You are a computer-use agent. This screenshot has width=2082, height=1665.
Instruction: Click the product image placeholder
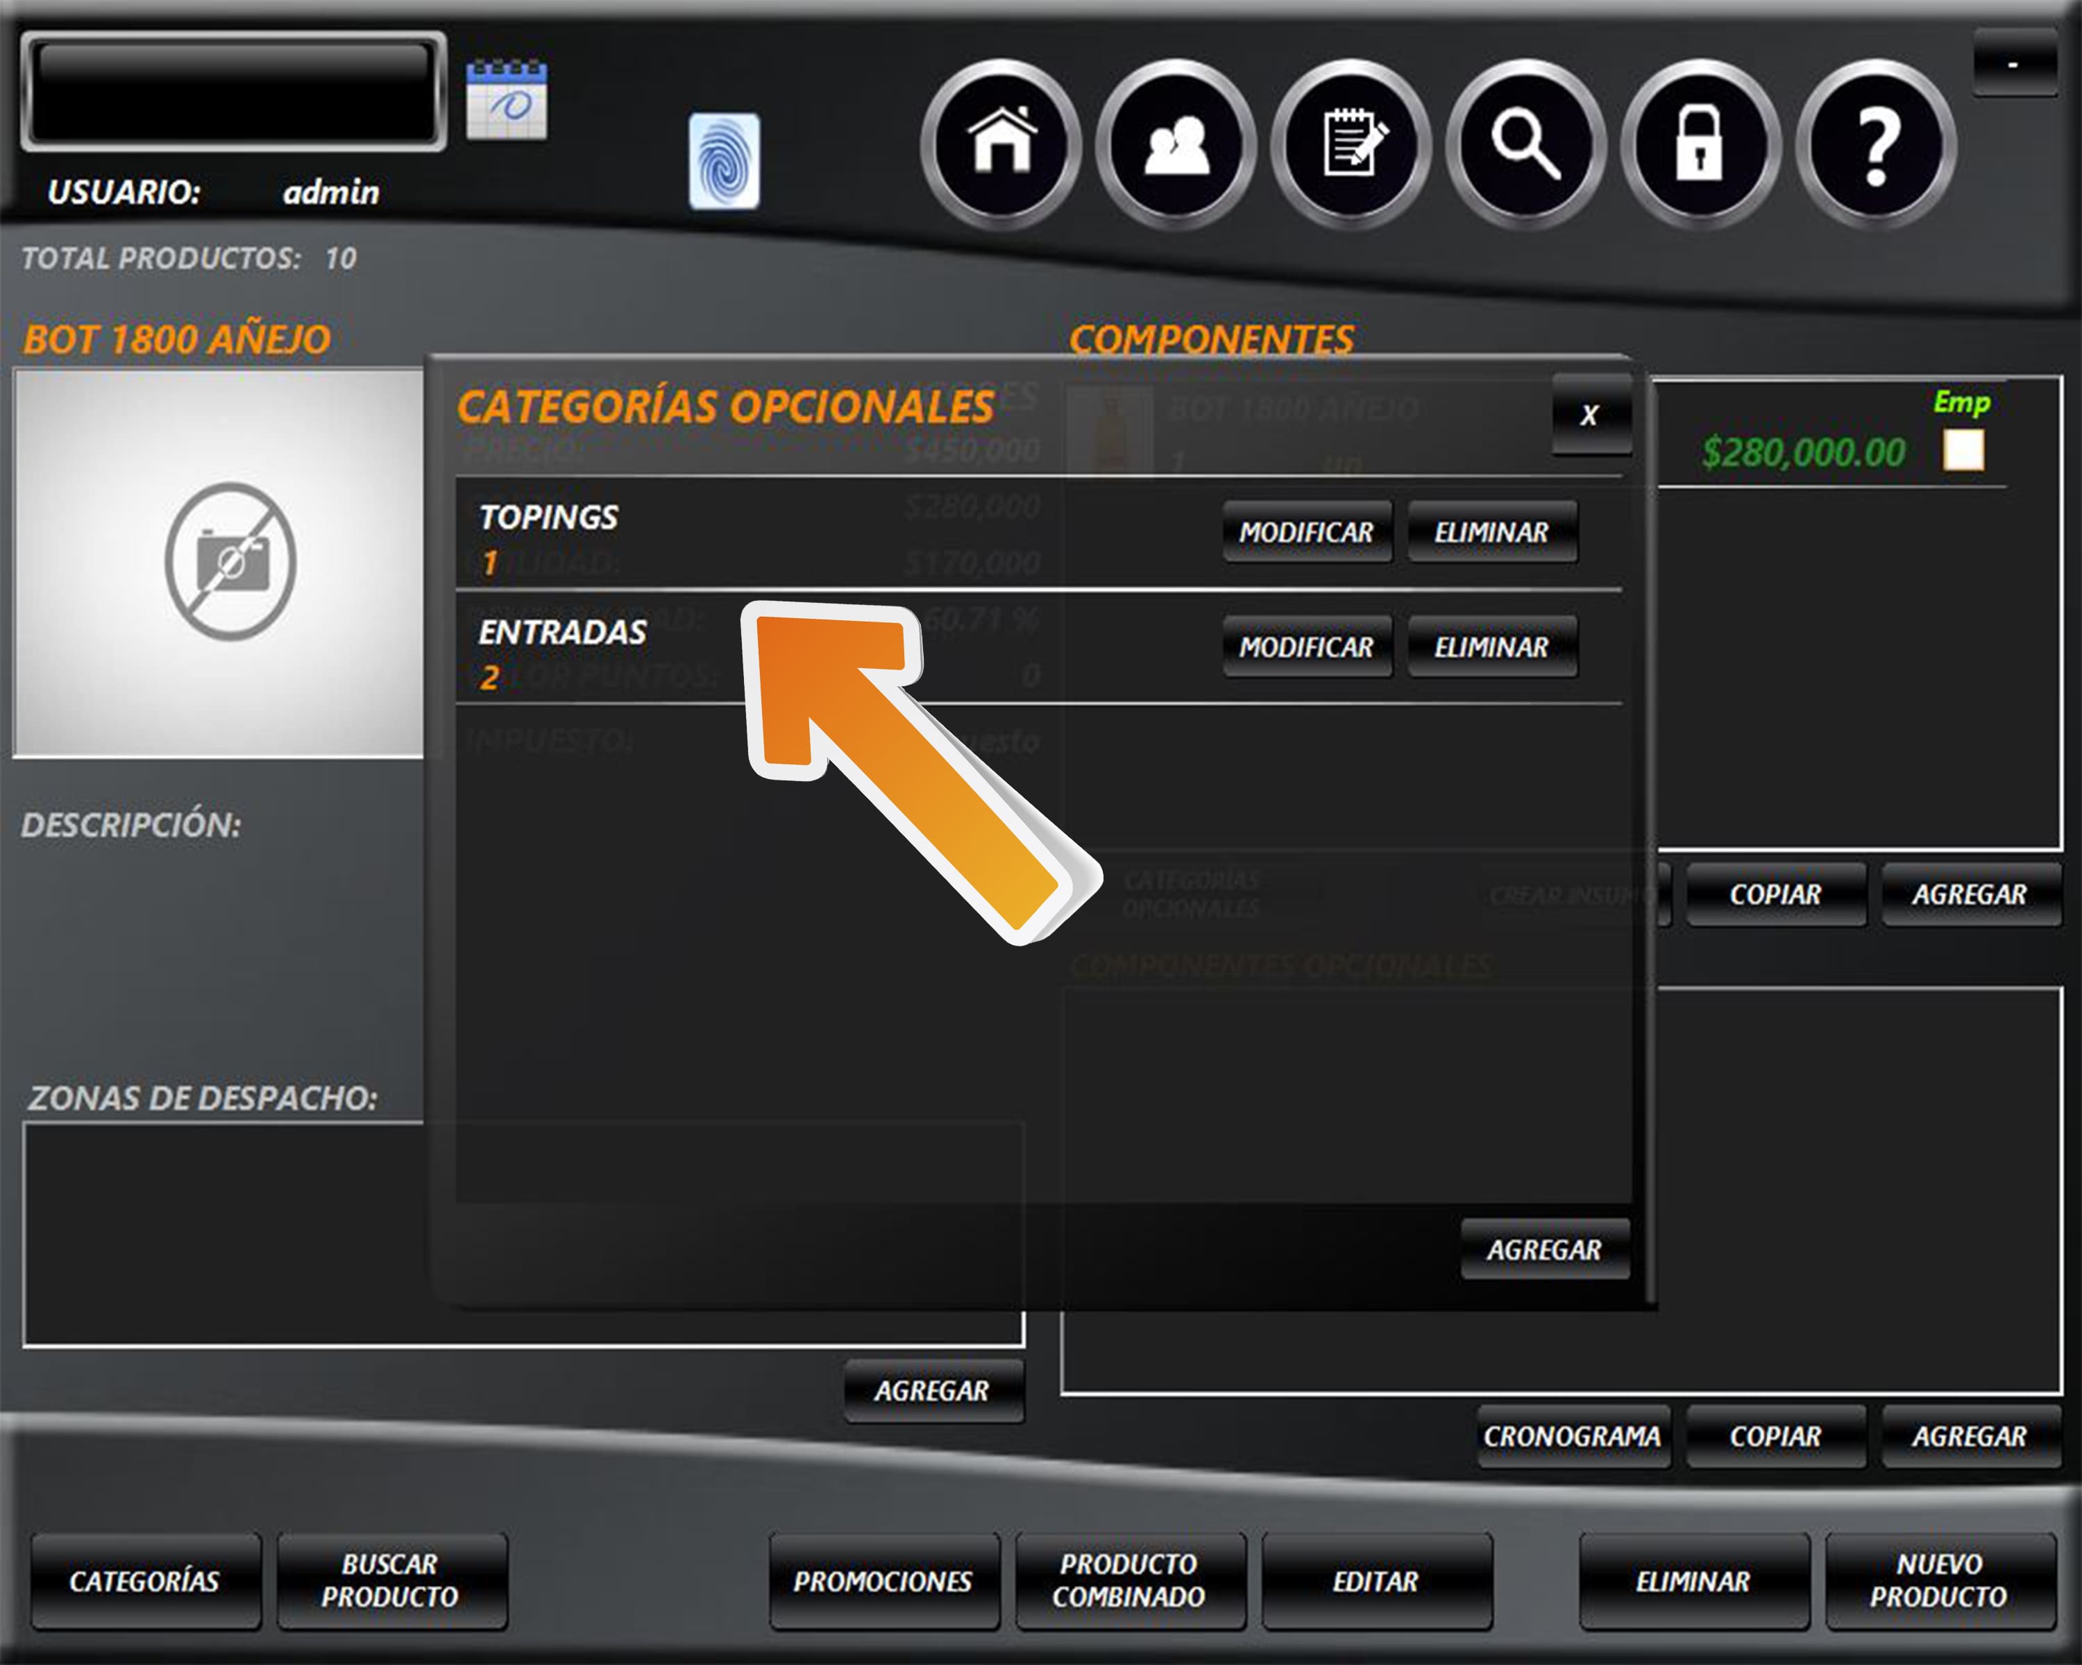[x=219, y=563]
